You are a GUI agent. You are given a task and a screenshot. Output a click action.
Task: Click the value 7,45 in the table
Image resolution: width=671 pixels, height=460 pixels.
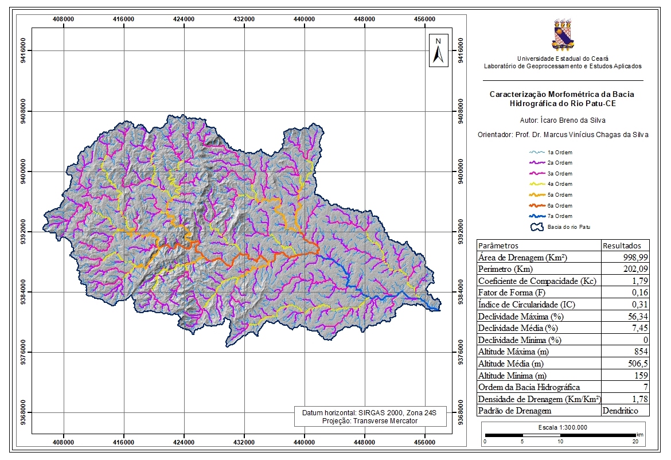tap(640, 328)
